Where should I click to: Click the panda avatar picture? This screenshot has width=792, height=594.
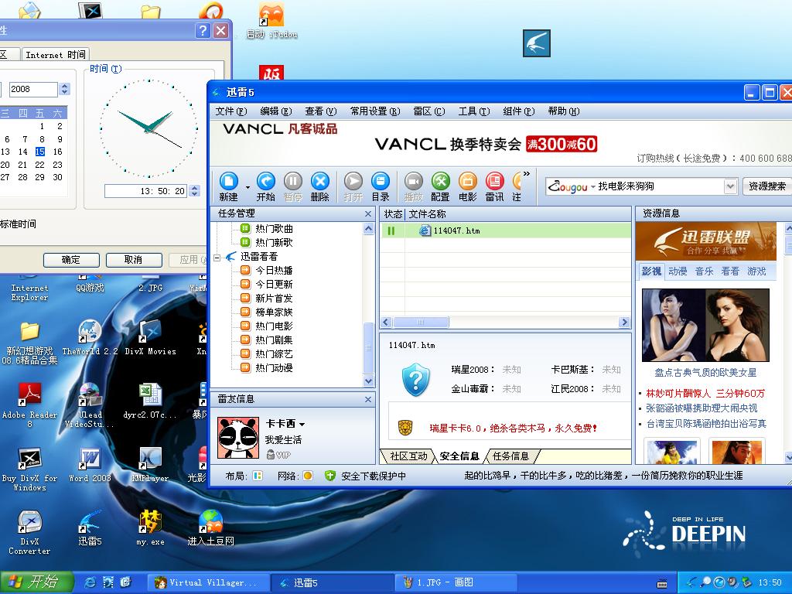click(238, 438)
